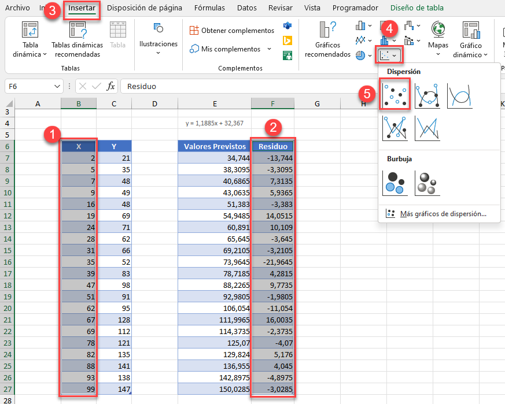505x404 pixels.
Task: Open the Bing Maps add-in
Action: (x=287, y=40)
